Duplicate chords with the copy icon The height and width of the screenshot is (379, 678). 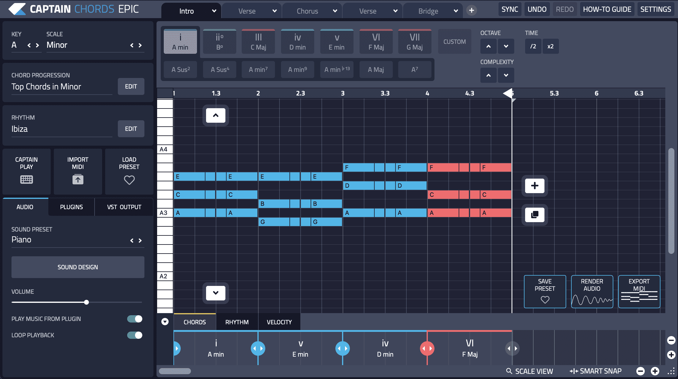(x=534, y=215)
